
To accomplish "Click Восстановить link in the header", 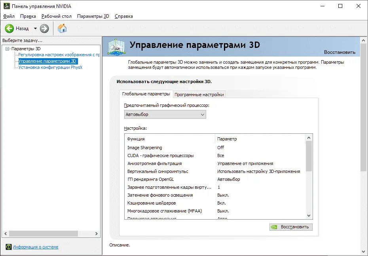I will (340, 52).
